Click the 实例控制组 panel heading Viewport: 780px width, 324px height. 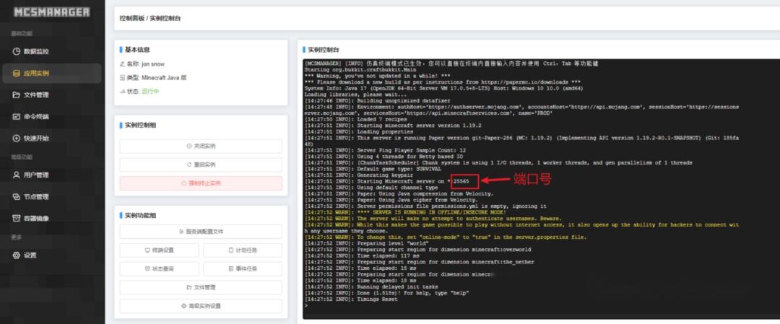tap(141, 126)
